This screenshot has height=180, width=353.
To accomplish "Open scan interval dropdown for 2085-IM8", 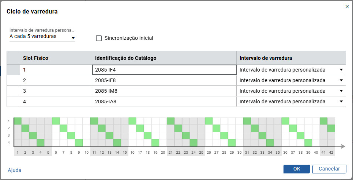I will 341,91.
